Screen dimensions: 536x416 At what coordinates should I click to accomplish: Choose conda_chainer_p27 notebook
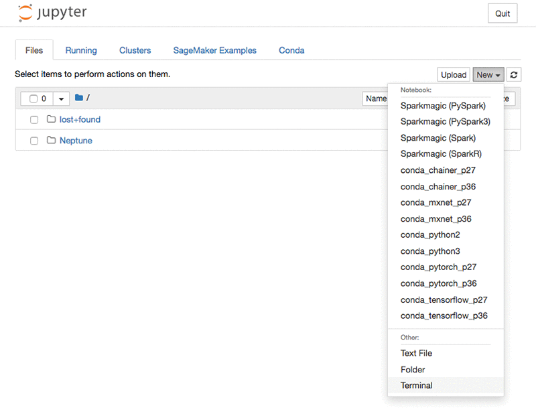click(x=446, y=170)
